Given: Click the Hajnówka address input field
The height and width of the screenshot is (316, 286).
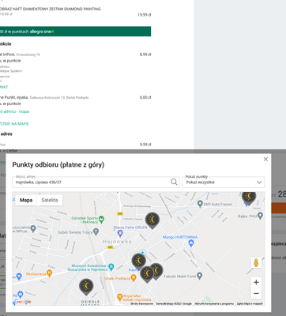Looking at the screenshot, I should click(x=92, y=182).
